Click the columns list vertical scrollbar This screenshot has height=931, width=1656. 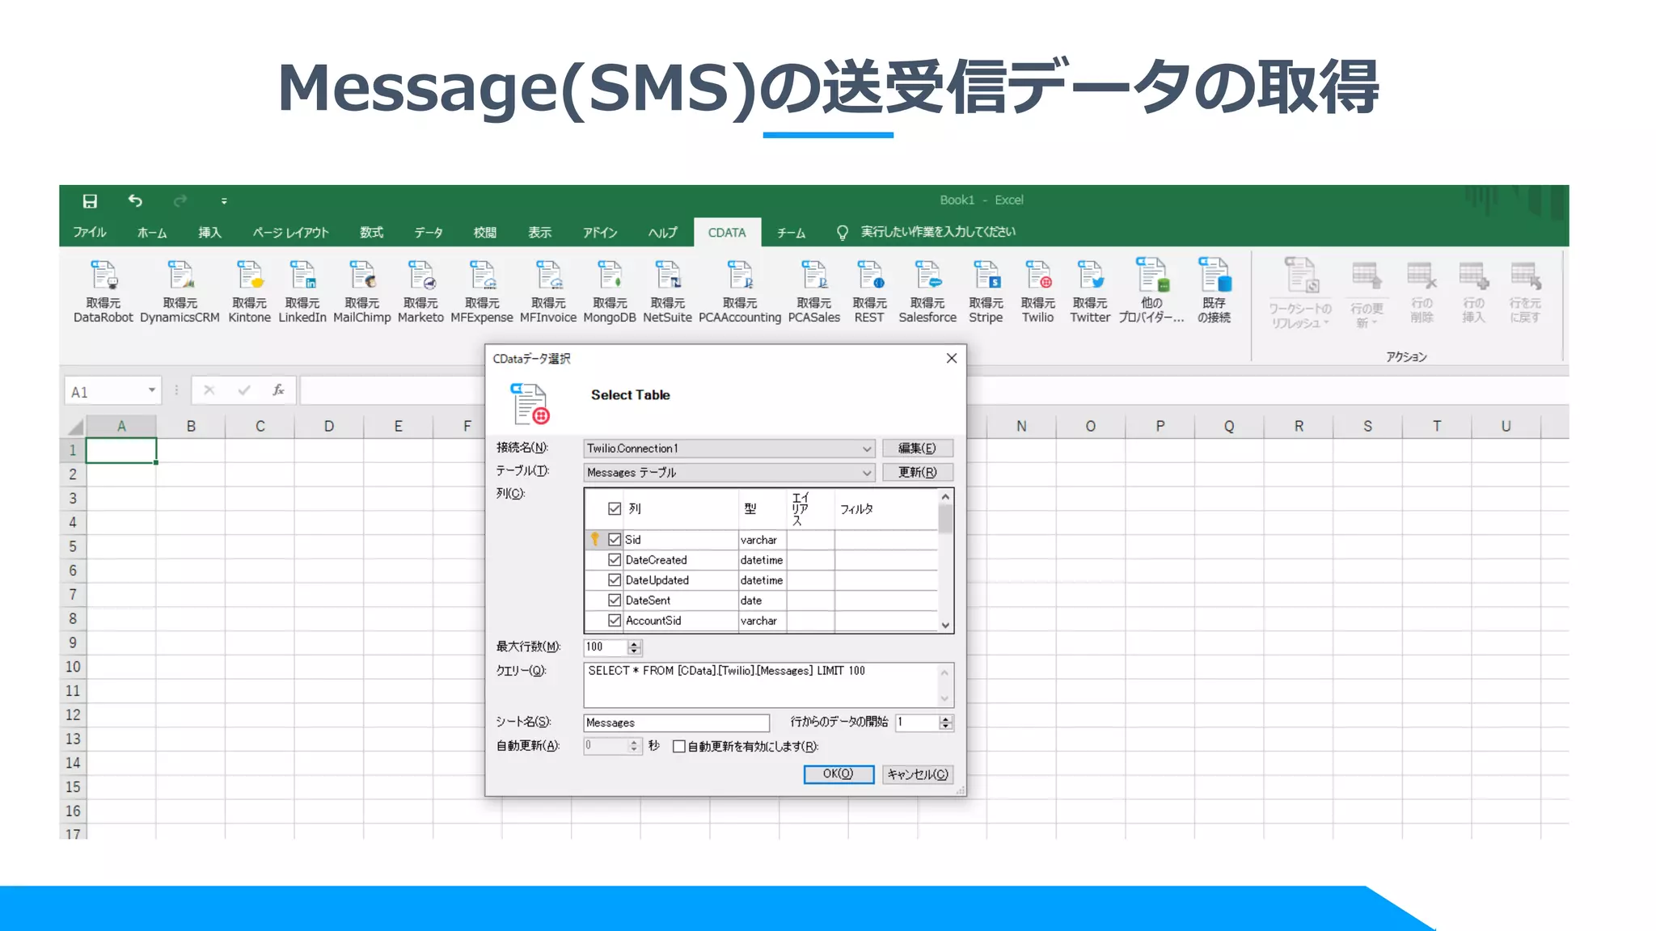945,561
